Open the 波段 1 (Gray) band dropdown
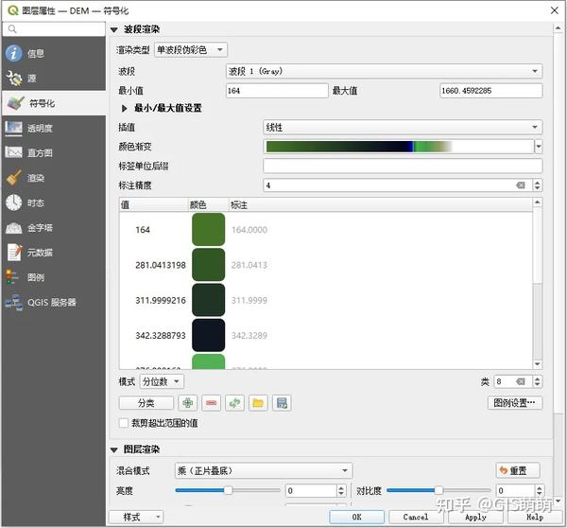 pos(384,71)
